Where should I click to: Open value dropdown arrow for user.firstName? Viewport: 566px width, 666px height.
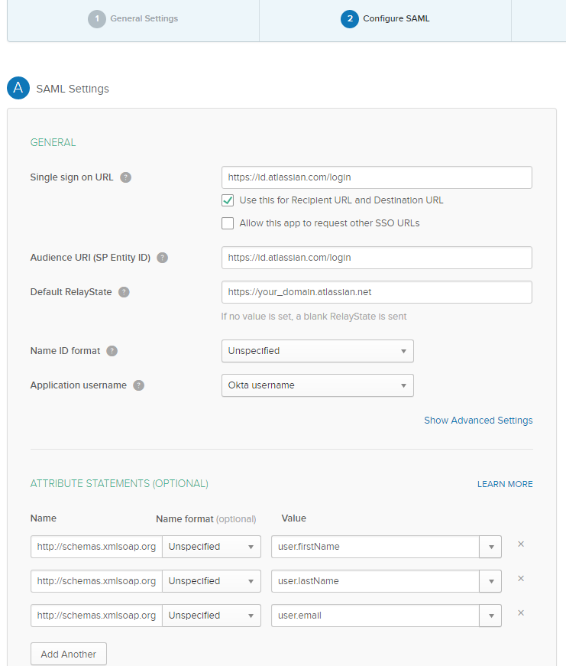coord(490,547)
